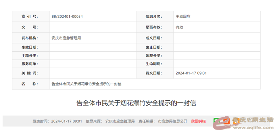The image size is (277, 132).
Task: Click the 索引号 label cell
Action: click(x=31, y=16)
